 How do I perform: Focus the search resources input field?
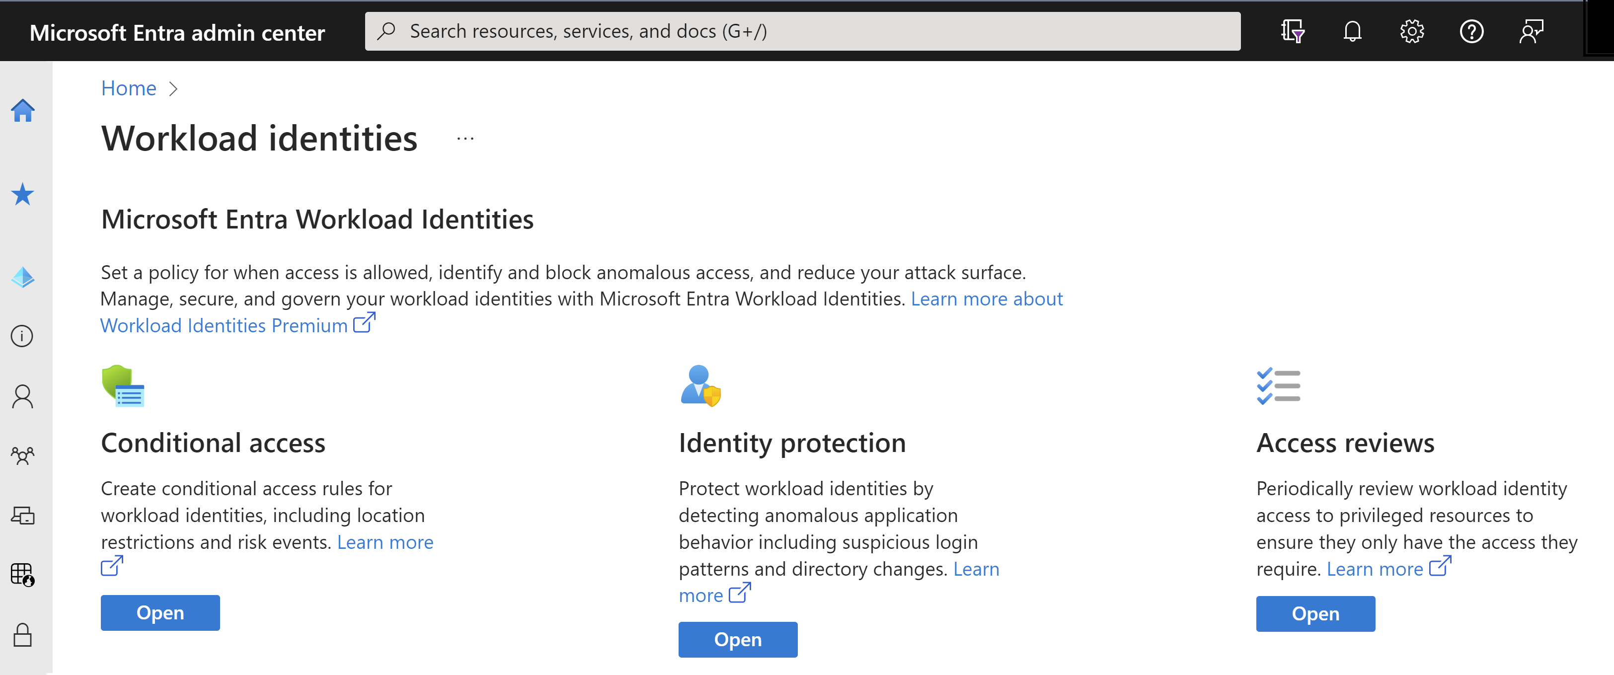[x=803, y=31]
